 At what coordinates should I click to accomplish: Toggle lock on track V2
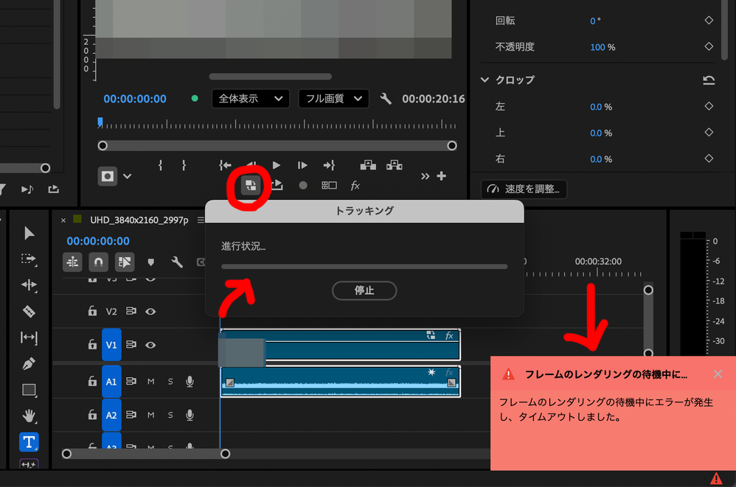pyautogui.click(x=92, y=311)
